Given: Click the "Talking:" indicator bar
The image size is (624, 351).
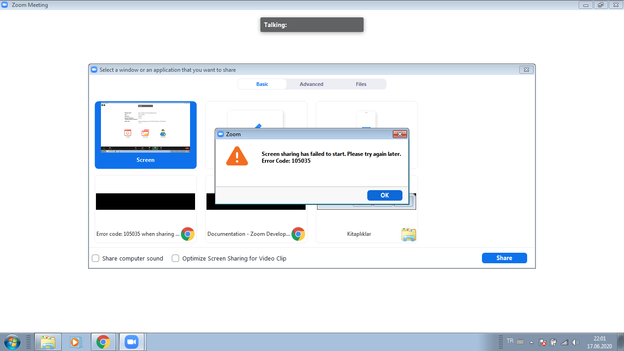Looking at the screenshot, I should pos(312,25).
